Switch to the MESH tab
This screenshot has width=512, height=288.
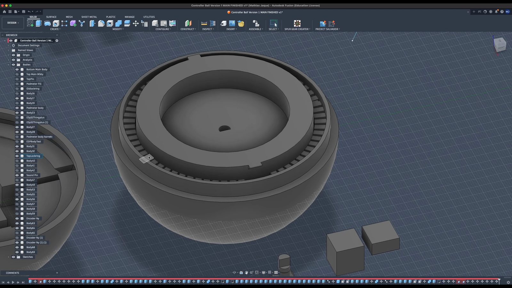coord(69,17)
